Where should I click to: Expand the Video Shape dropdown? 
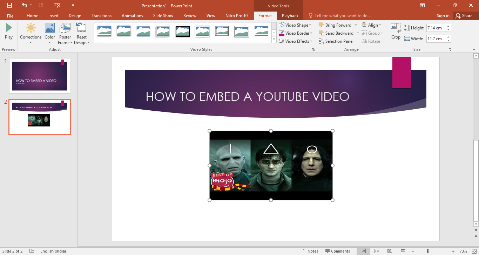pyautogui.click(x=295, y=25)
